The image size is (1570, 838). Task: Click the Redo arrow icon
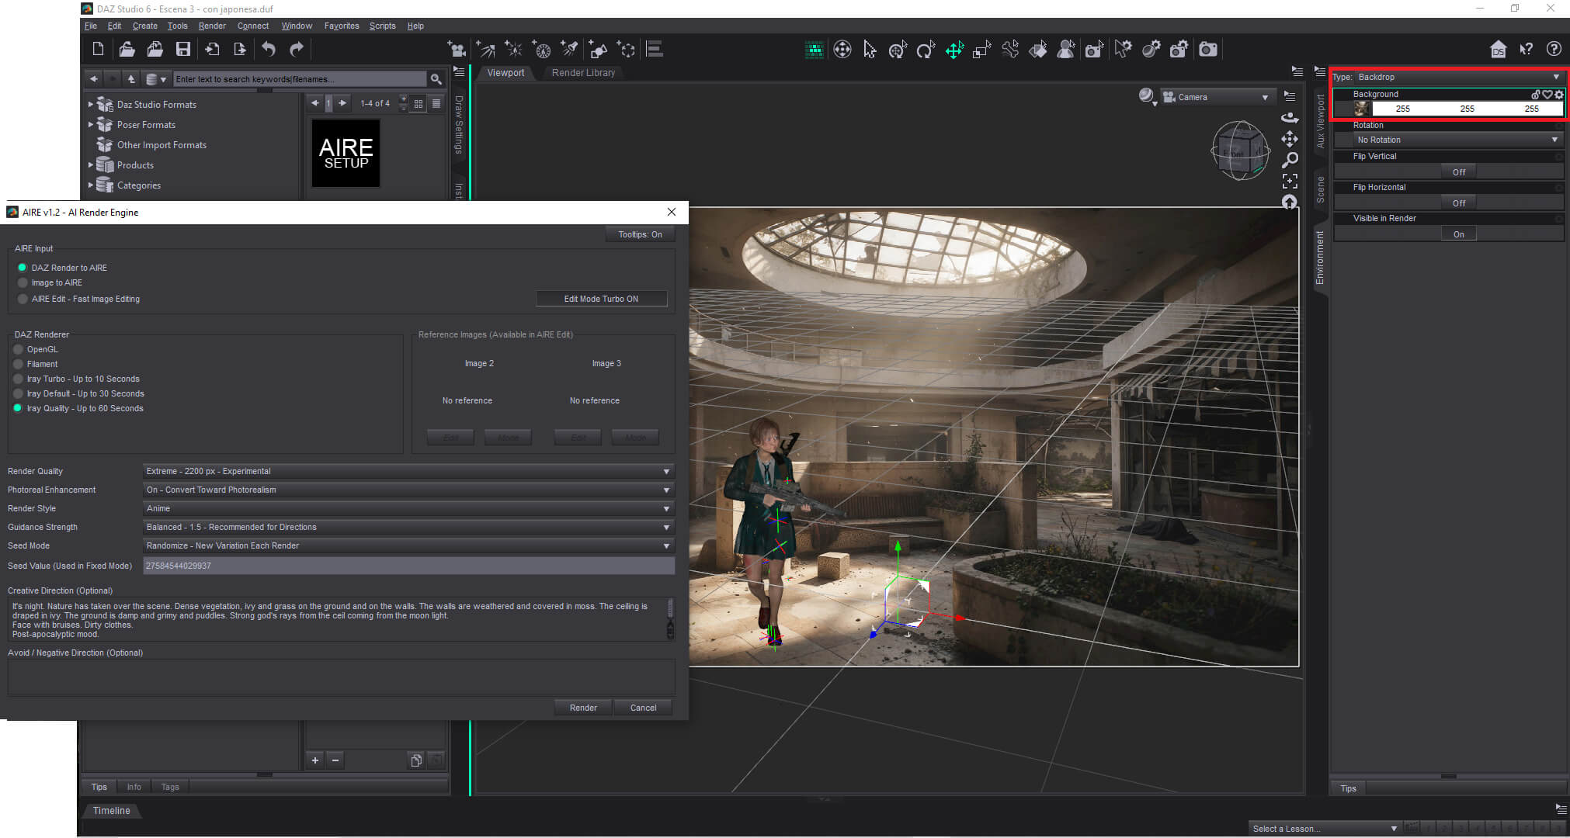click(x=297, y=50)
